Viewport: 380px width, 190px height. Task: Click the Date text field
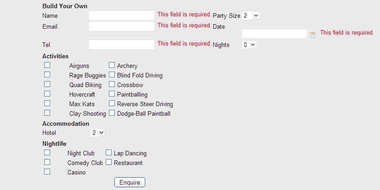(274, 34)
